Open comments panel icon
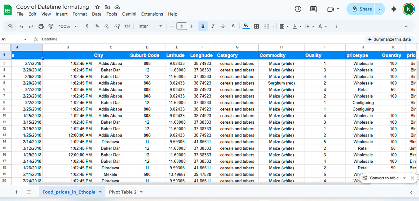Viewport: 419px width, 201px height. [x=314, y=9]
